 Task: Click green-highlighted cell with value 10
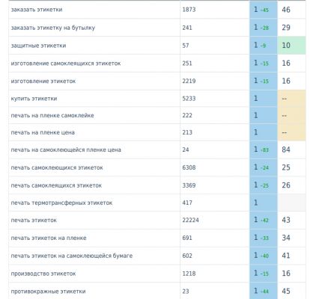(291, 46)
